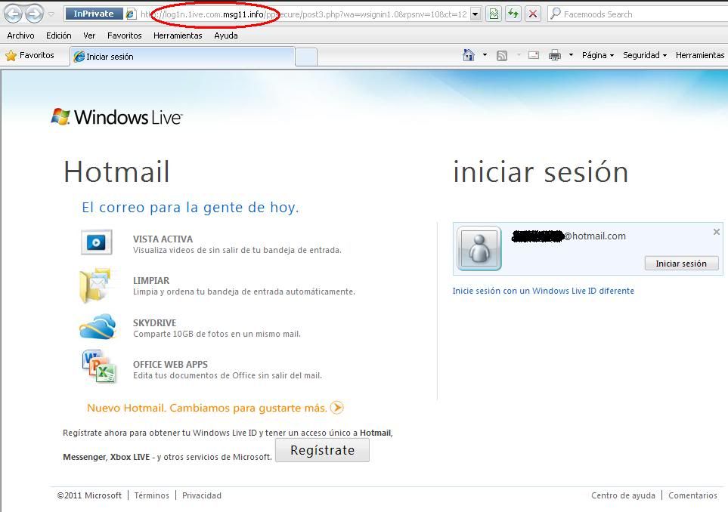728x512 pixels.
Task: Select the Iniciar sesión browser tab
Action: [x=181, y=57]
